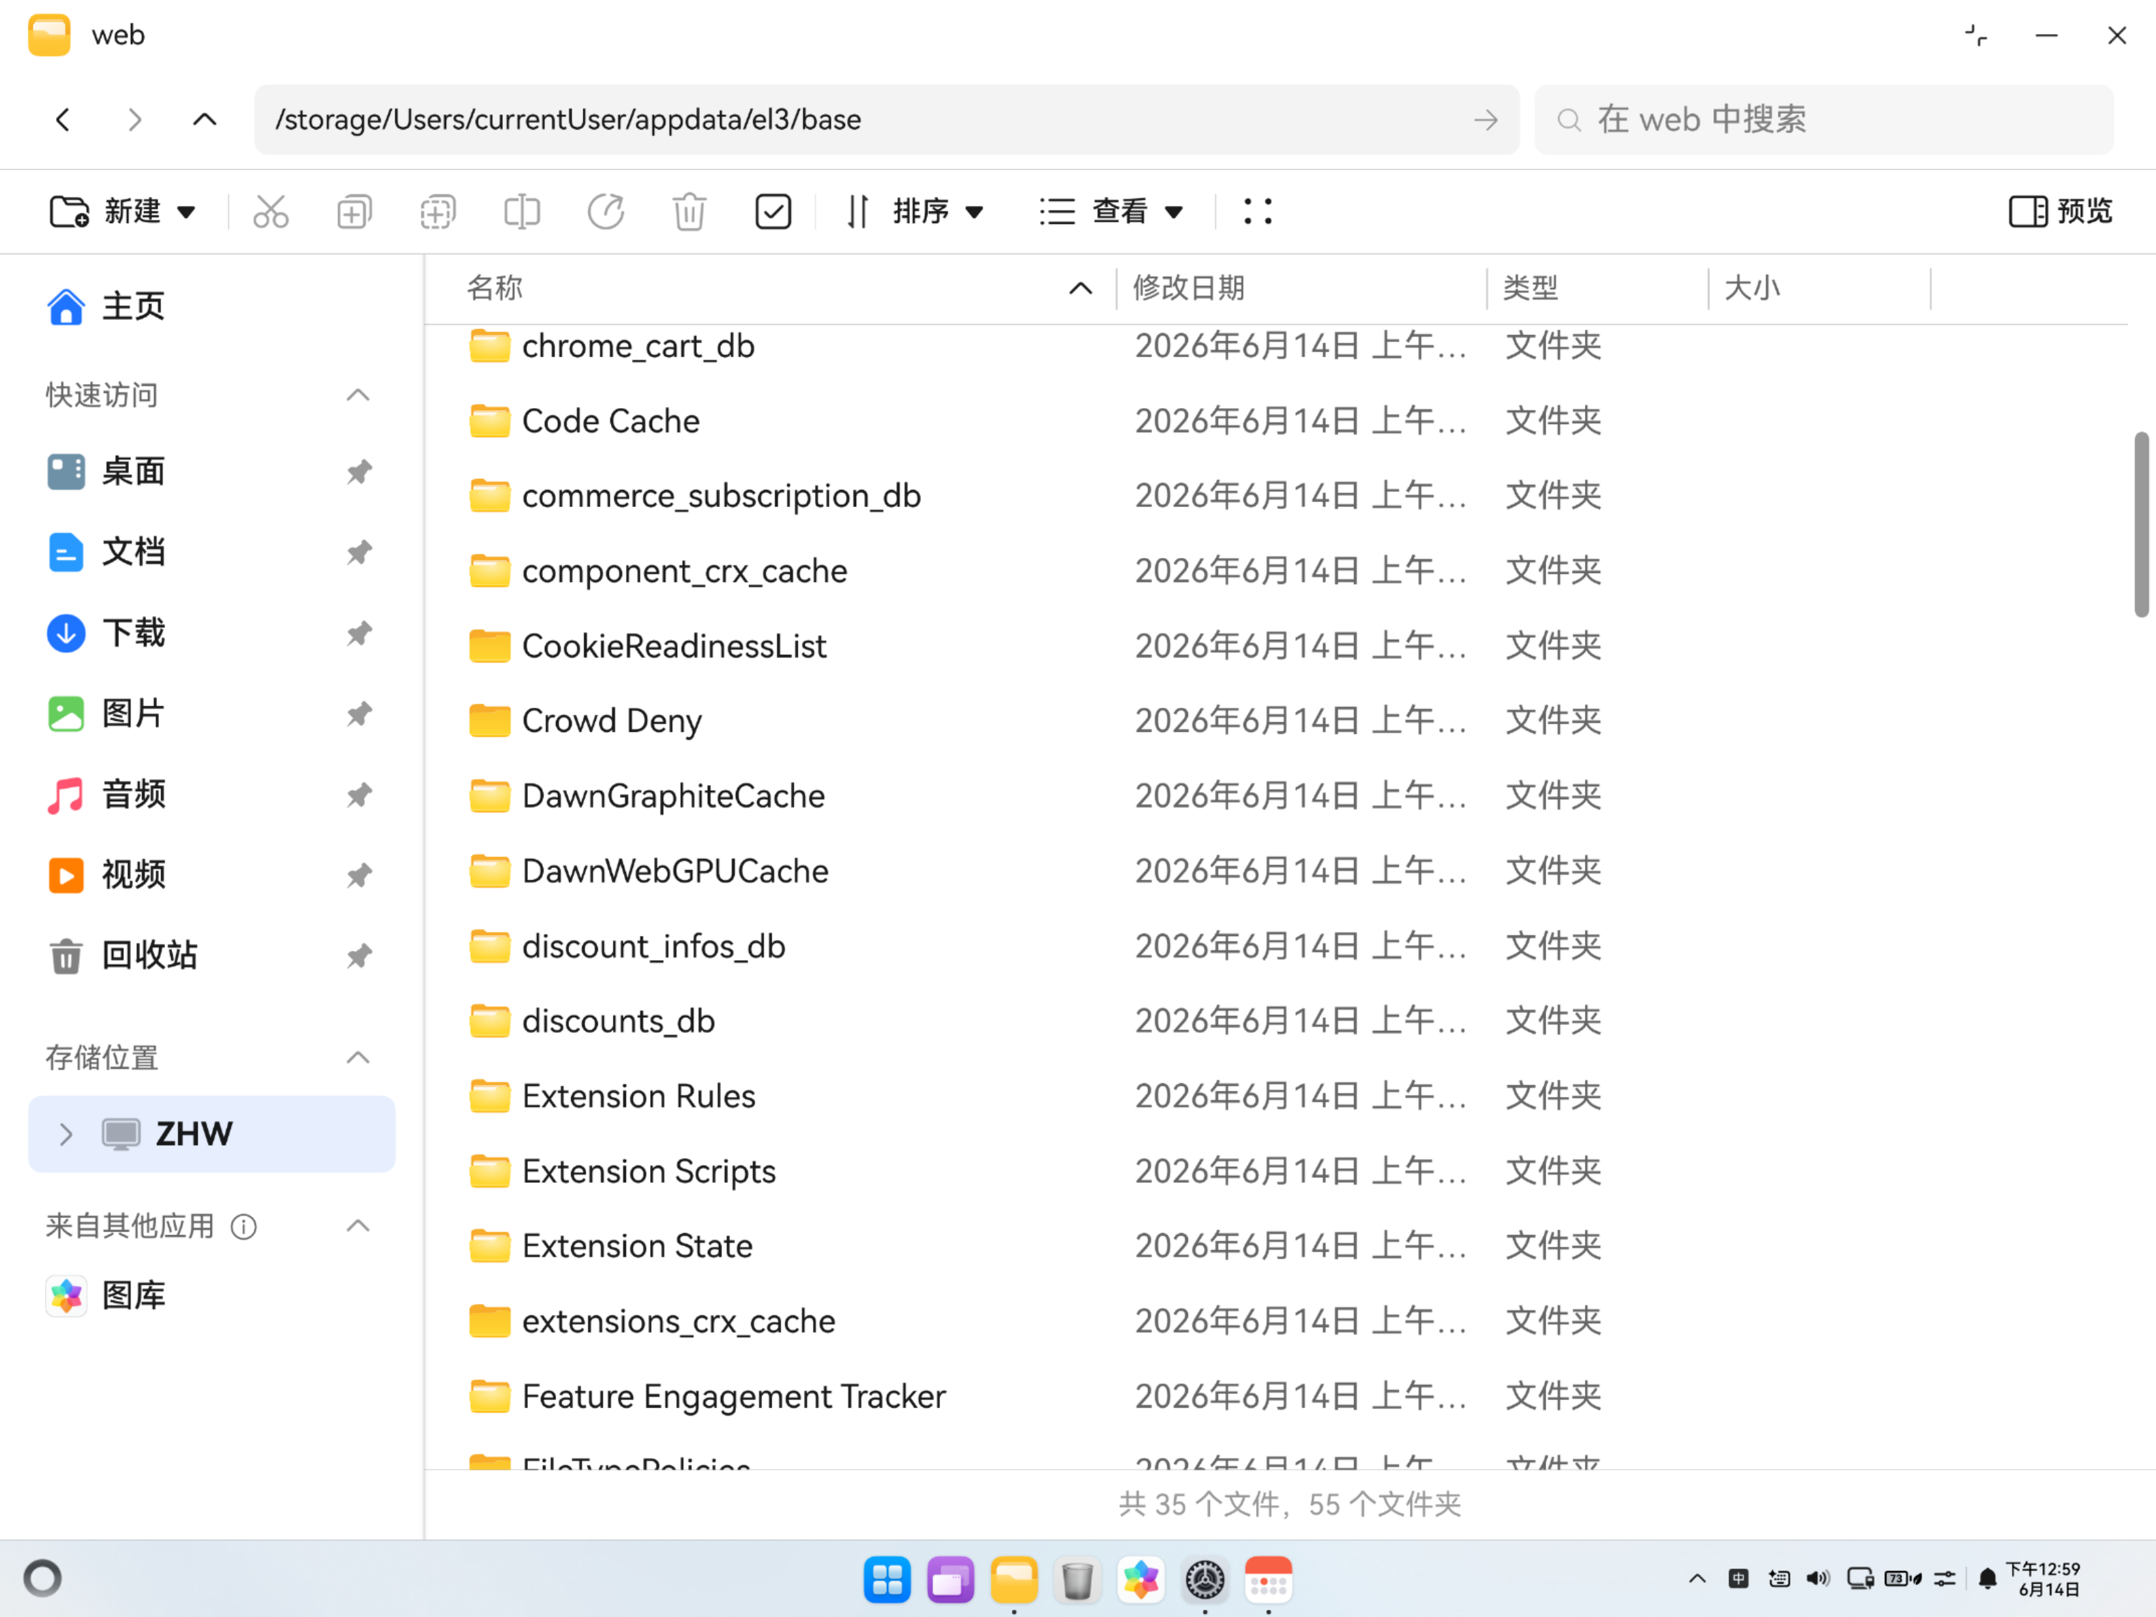The width and height of the screenshot is (2156, 1617).
Task: Select the chrome_cart_db folder
Action: [1277, 346]
